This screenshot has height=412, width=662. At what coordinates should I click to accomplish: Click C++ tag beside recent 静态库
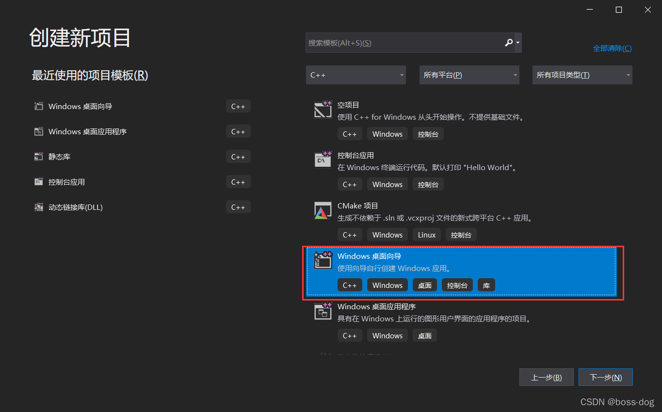[x=238, y=157]
